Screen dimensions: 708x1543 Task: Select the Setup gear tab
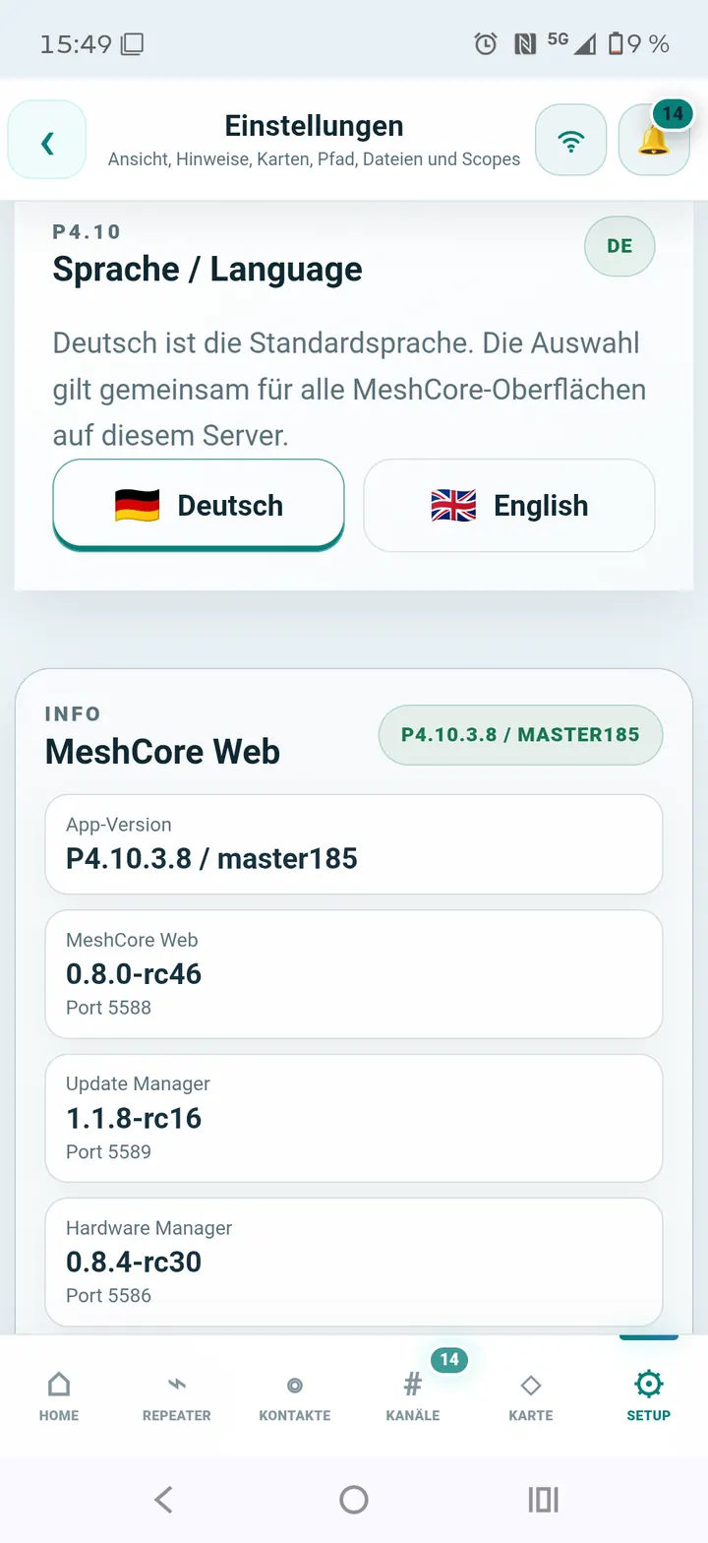649,1396
